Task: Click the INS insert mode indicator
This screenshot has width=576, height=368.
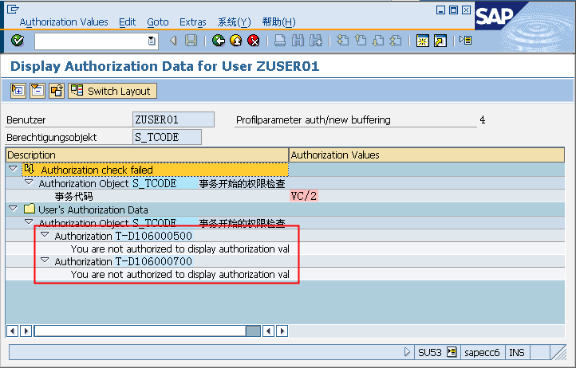Action: pyautogui.click(x=516, y=353)
